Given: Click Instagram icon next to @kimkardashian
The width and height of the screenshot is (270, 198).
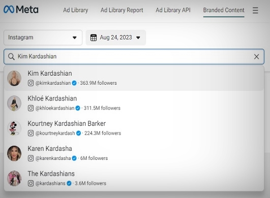Looking at the screenshot, I should [31, 83].
